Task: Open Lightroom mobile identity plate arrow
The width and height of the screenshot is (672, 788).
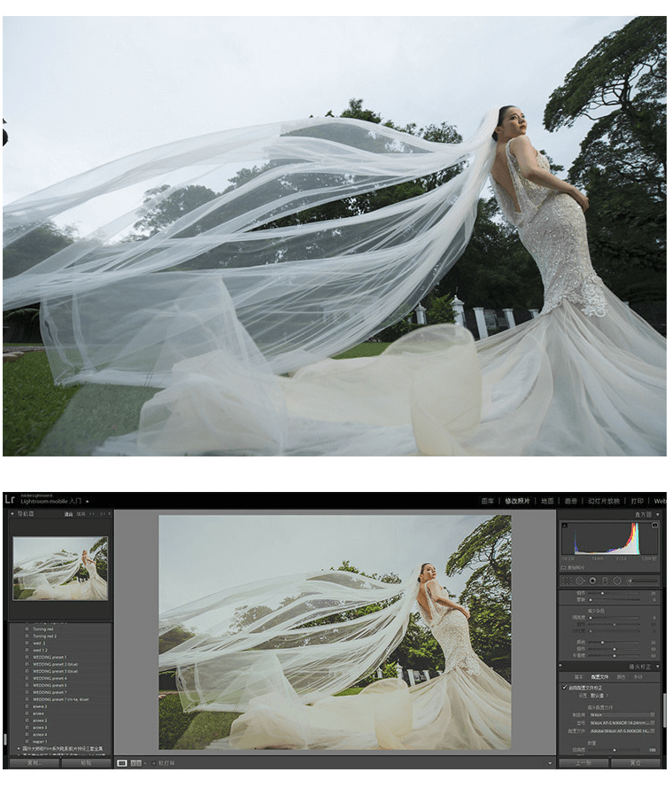Action: (88, 502)
